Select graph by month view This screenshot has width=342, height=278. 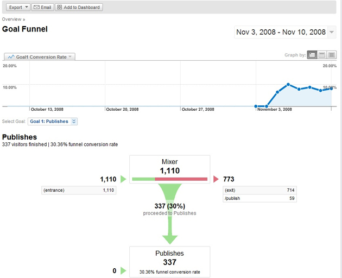[x=332, y=55]
